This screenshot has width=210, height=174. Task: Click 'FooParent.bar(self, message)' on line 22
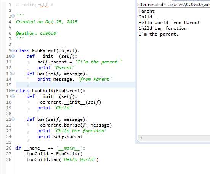pos(74,125)
